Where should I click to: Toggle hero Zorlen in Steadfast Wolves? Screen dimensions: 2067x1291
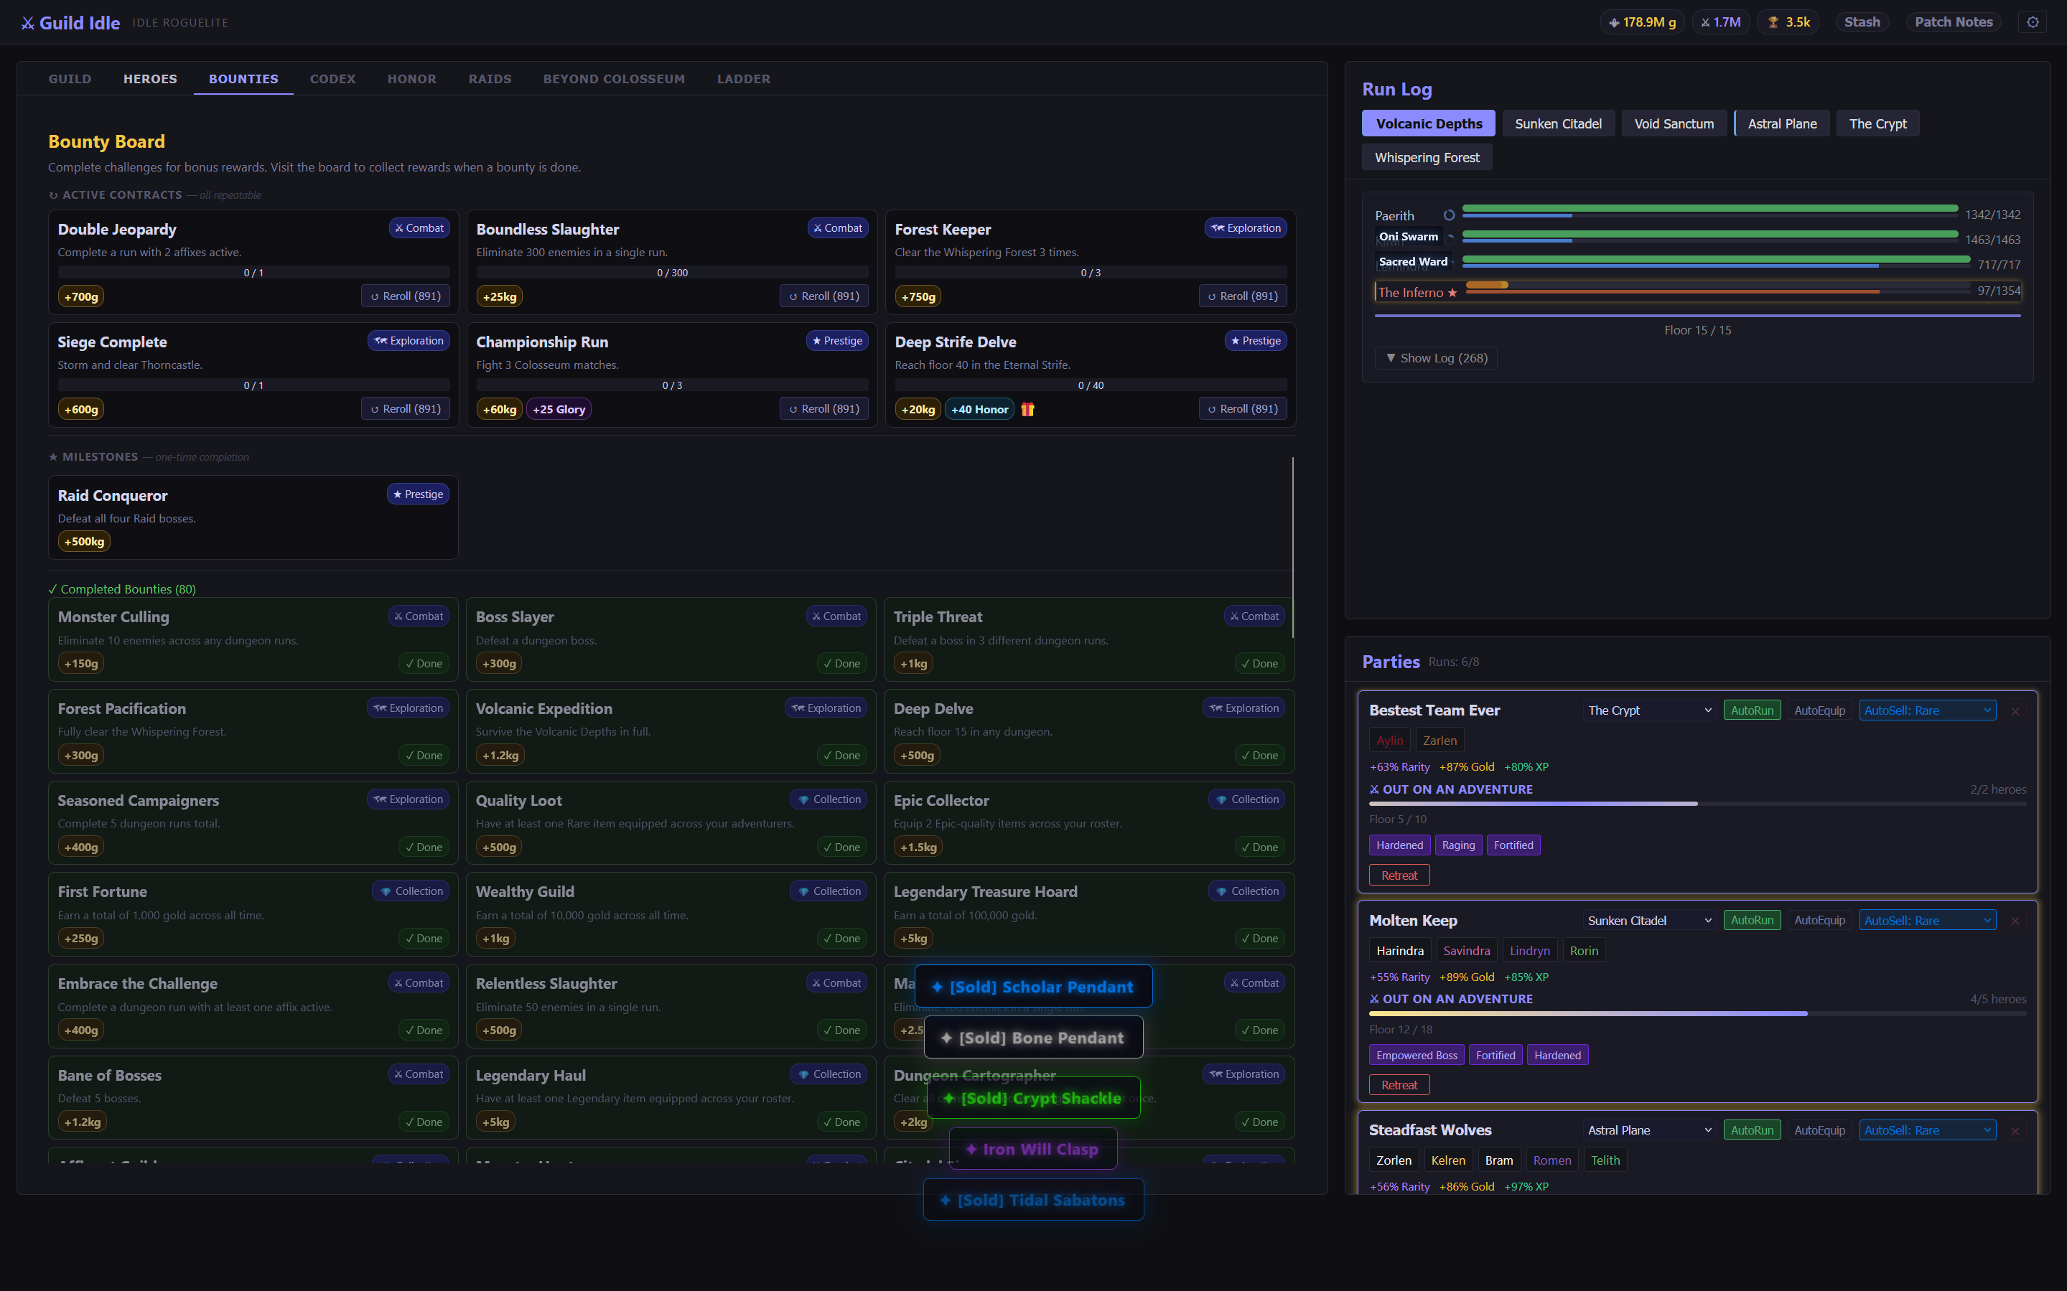click(x=1394, y=1160)
